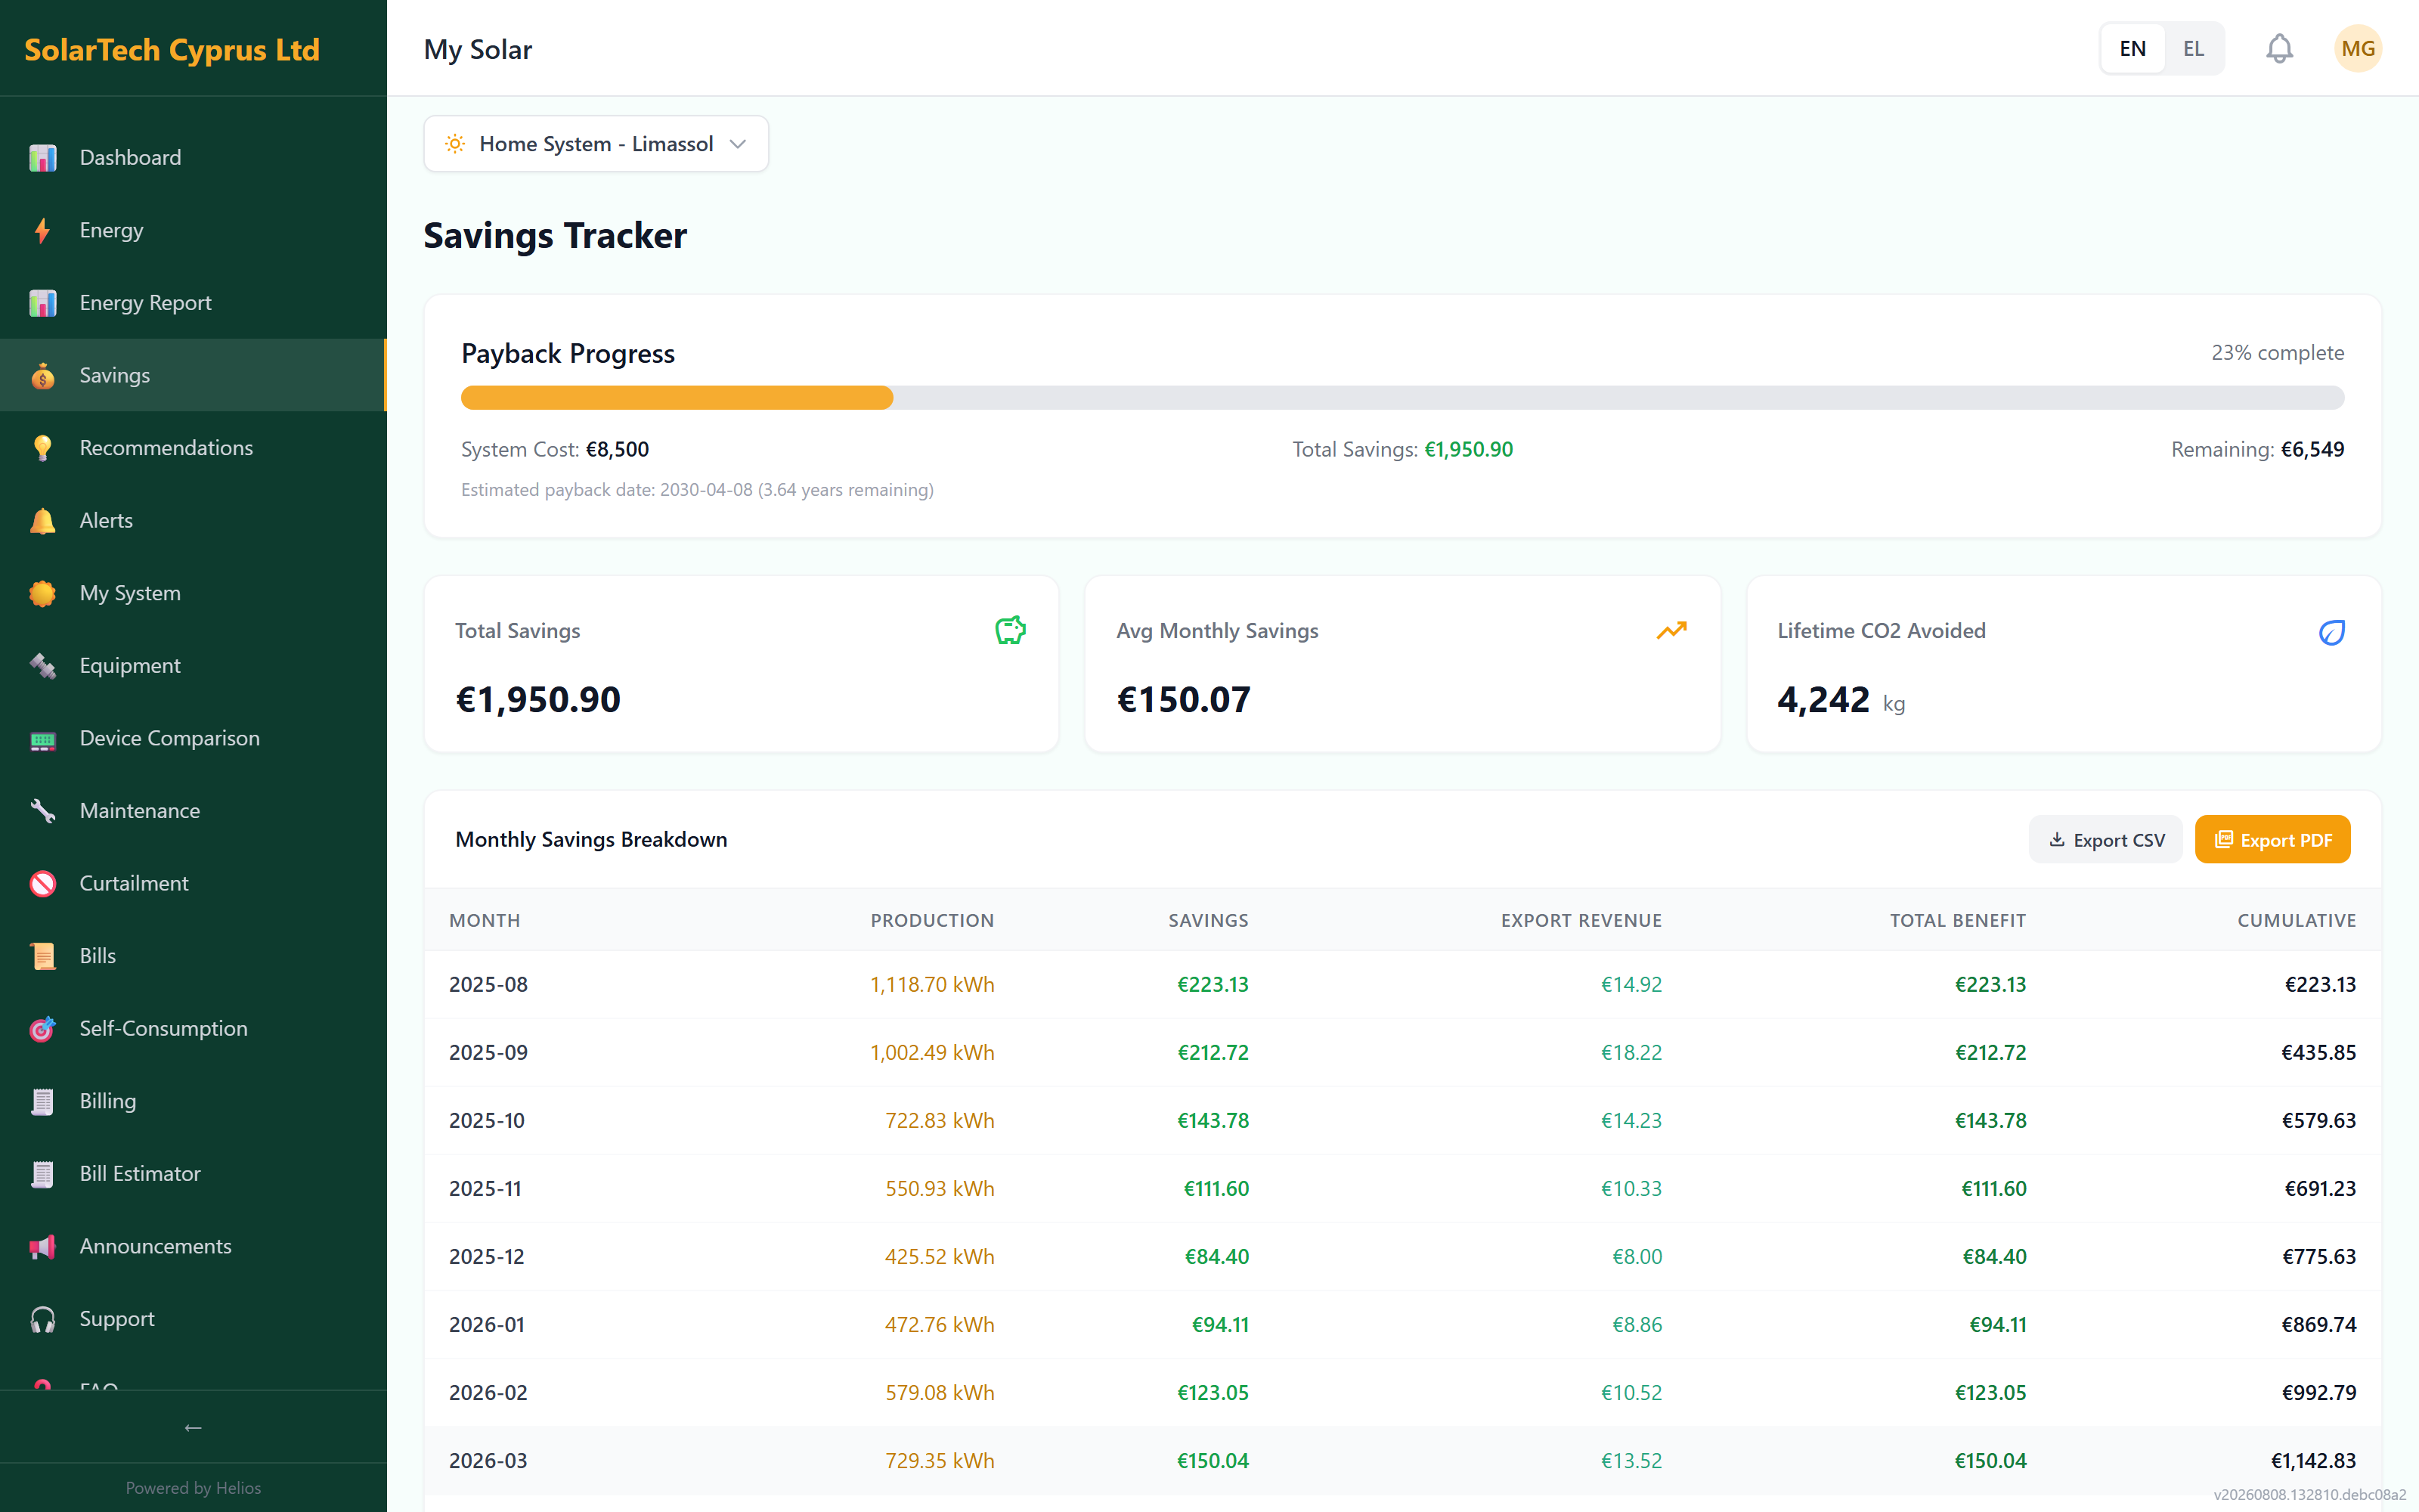Click the €150.07 Avg Monthly Savings value

point(1184,699)
